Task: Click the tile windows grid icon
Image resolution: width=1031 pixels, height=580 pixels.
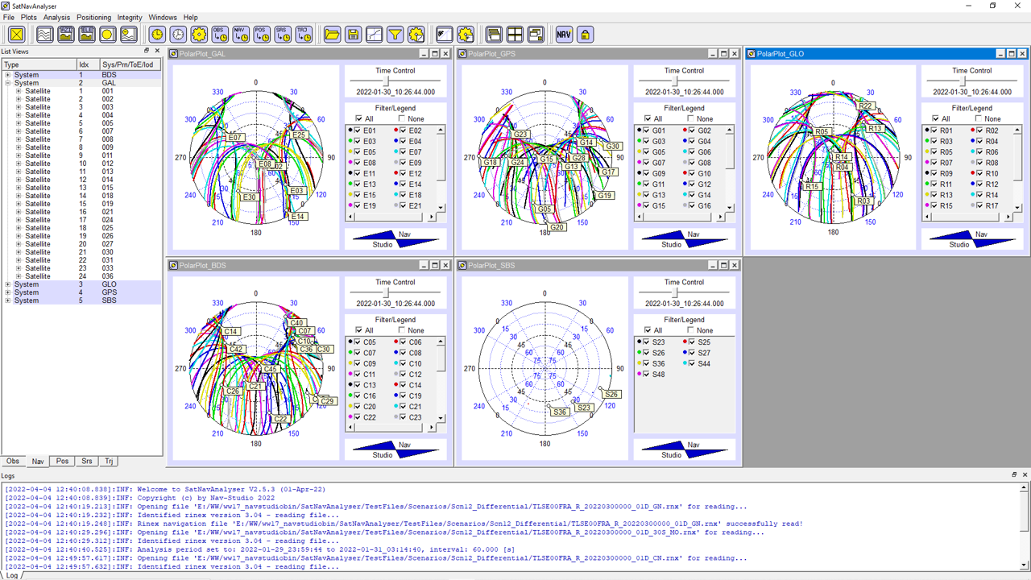Action: (515, 34)
